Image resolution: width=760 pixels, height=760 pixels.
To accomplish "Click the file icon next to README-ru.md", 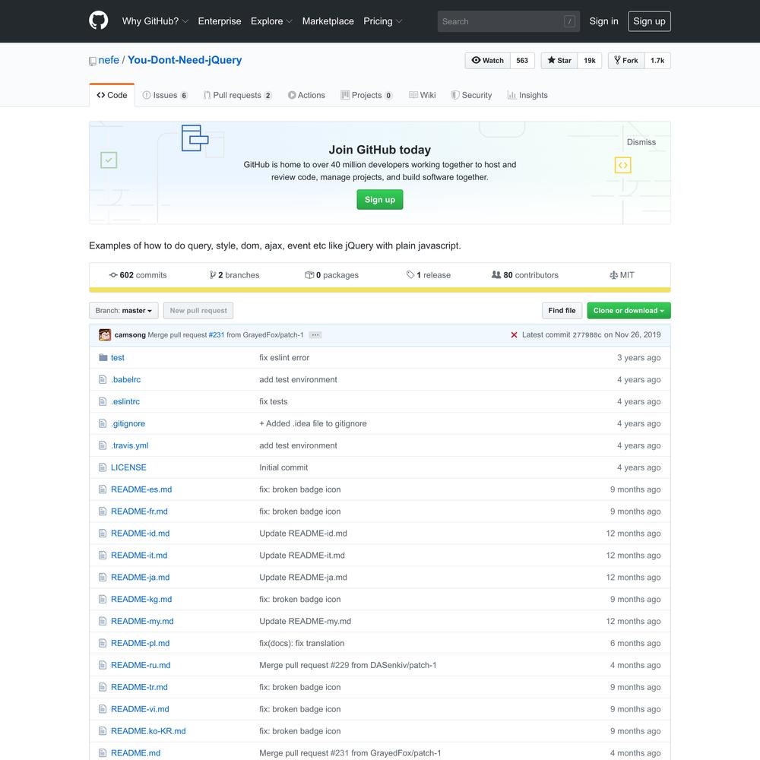I will coord(103,665).
